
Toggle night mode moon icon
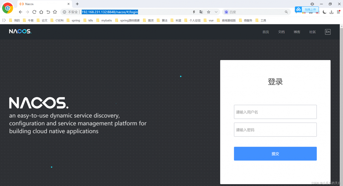[325, 12]
